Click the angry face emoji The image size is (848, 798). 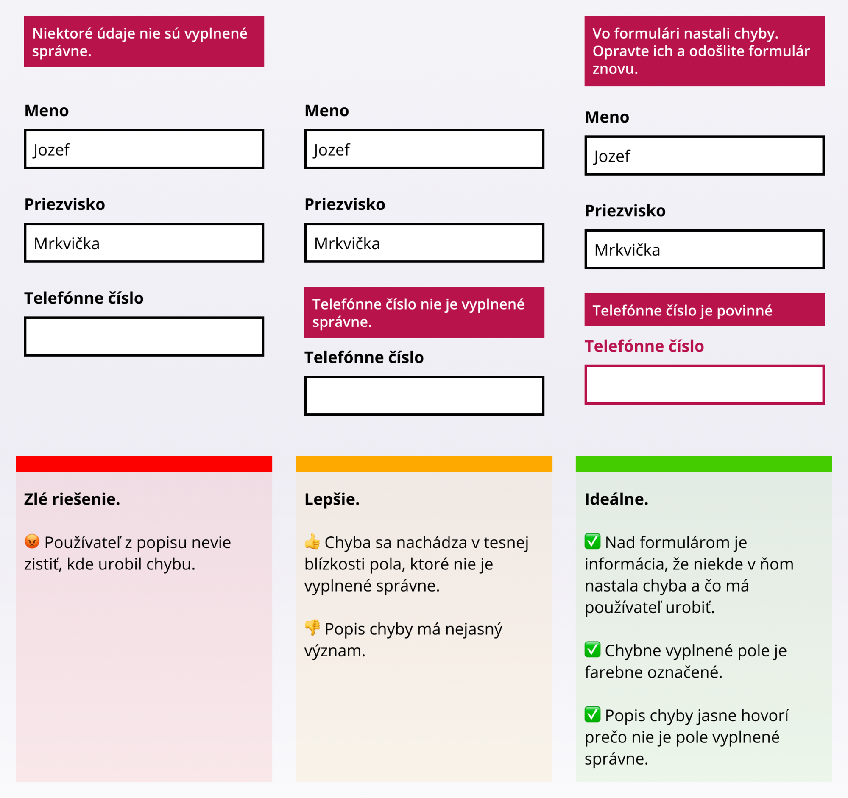32,541
